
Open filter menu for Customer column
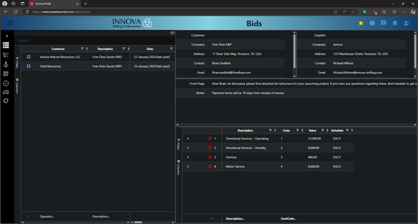[x=82, y=49]
